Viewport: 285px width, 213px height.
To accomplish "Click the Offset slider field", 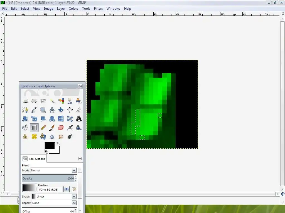I will click(48, 211).
